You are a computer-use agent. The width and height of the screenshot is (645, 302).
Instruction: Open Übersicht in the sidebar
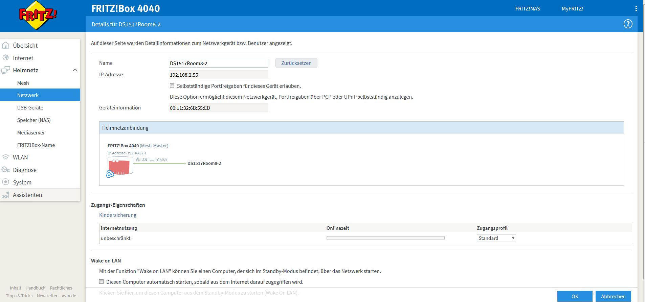pyautogui.click(x=25, y=46)
